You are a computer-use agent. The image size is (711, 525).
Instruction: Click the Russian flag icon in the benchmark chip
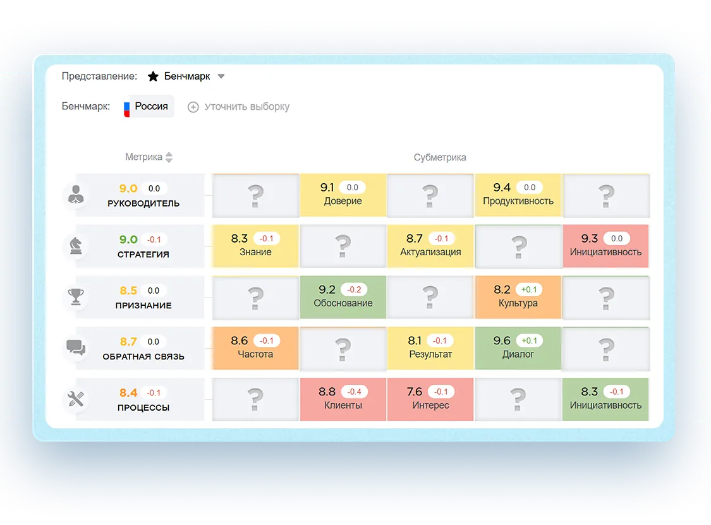(x=127, y=107)
